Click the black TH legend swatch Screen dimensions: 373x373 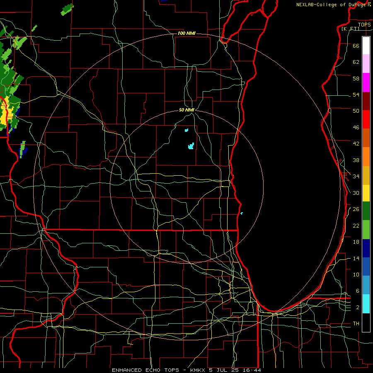[x=366, y=322]
